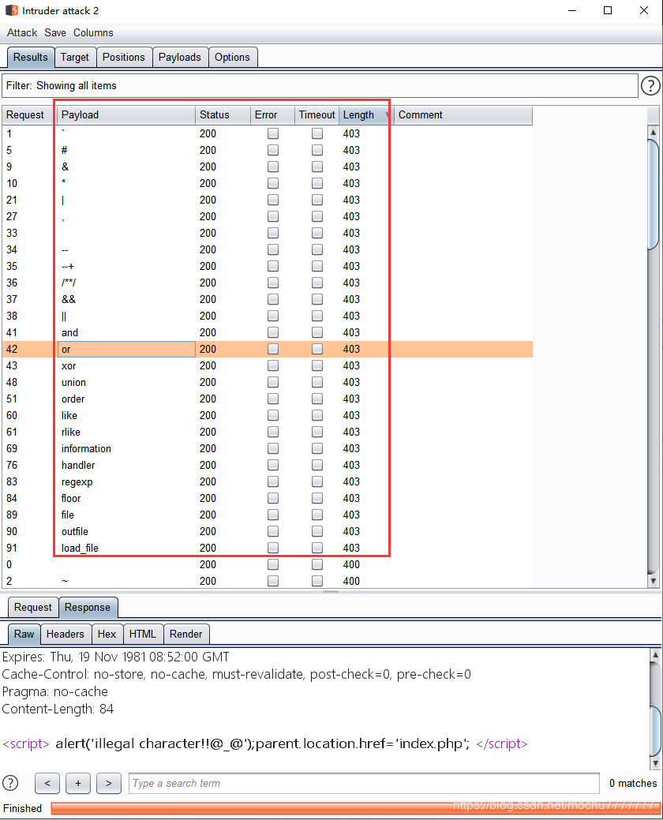Sort by the Status column header
The image size is (663, 820).
[x=223, y=115]
